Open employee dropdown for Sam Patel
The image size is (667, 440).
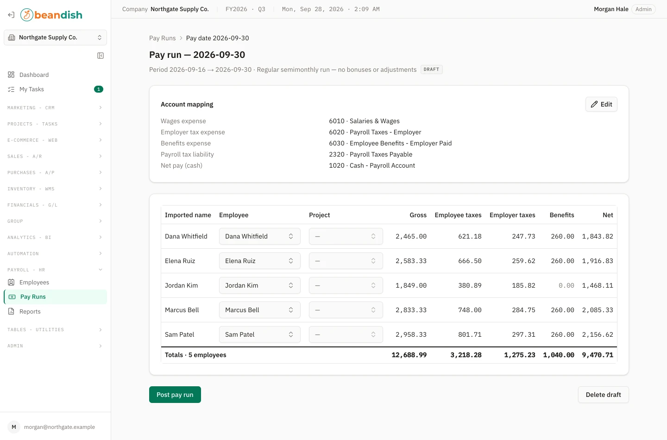pos(260,334)
